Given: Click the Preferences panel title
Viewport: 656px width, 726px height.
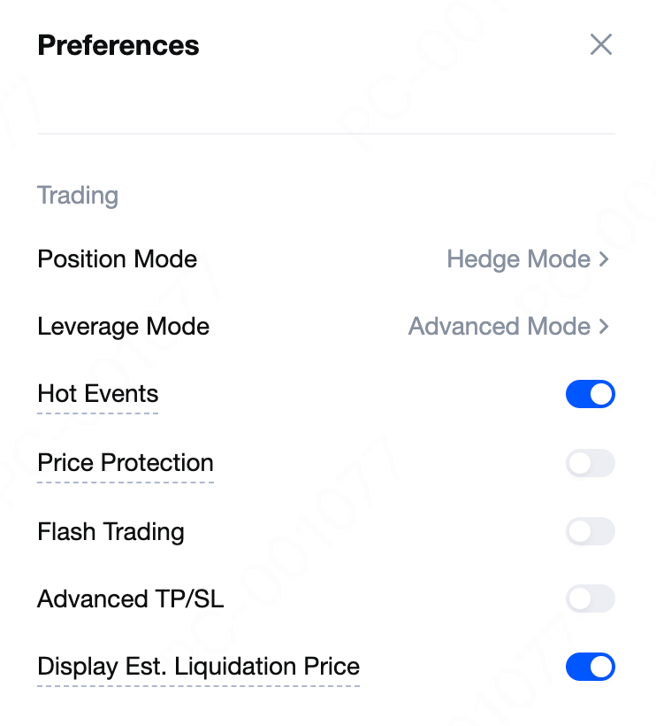Looking at the screenshot, I should click(118, 45).
